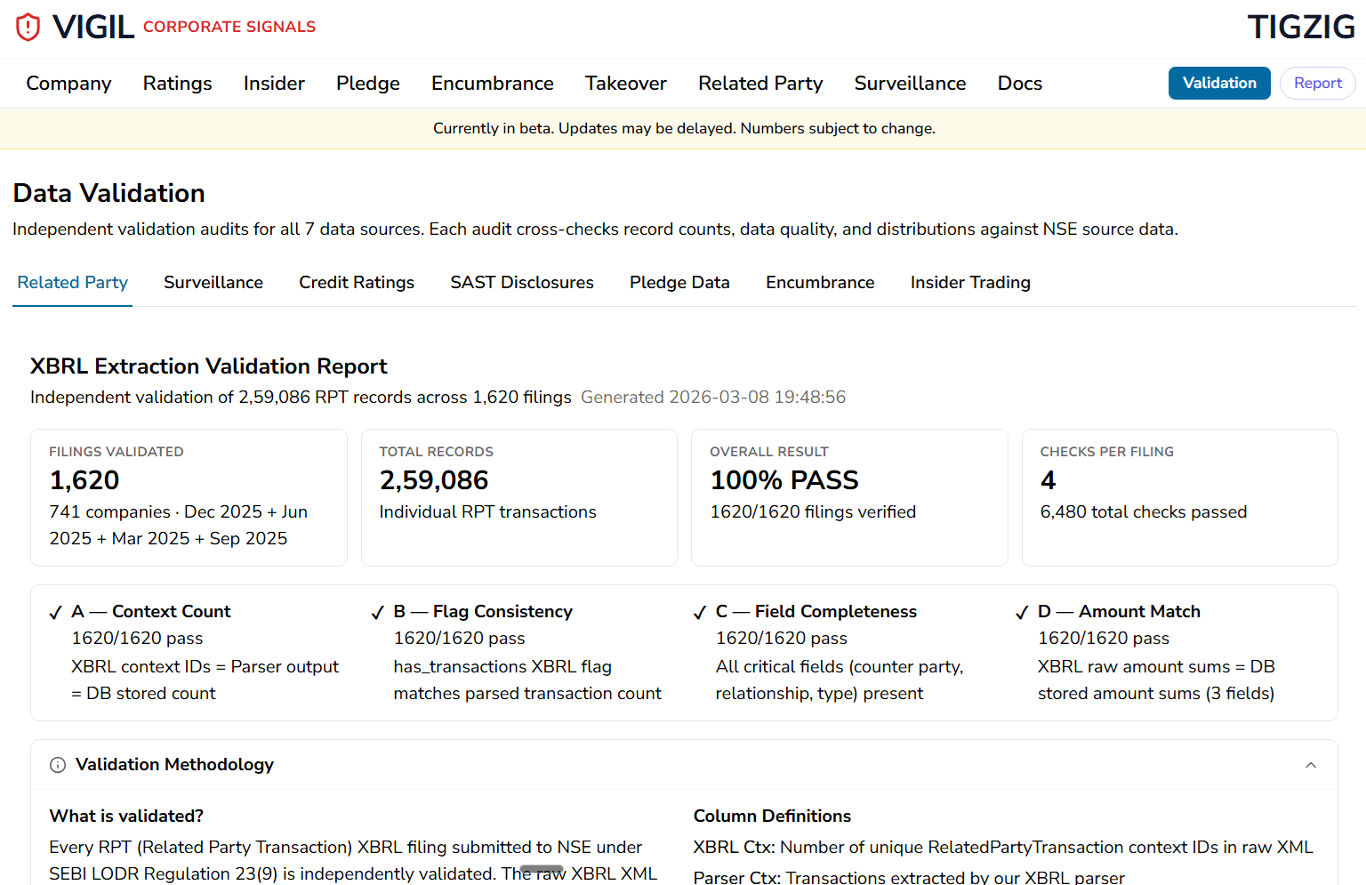
Task: Switch to the Encumbrance validation tab
Action: coord(820,283)
